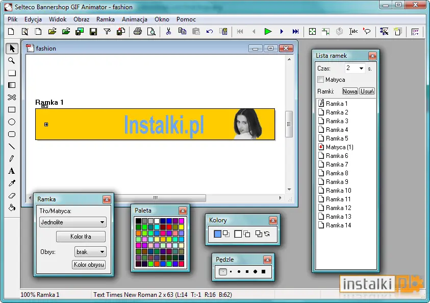Click the Paste toolbar icon
Screen dimensions: 430x303
[x=196, y=32]
